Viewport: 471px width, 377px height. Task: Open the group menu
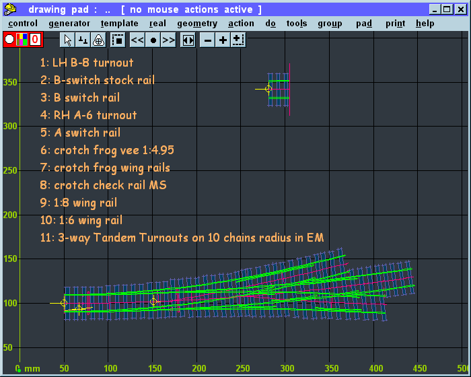tap(330, 24)
